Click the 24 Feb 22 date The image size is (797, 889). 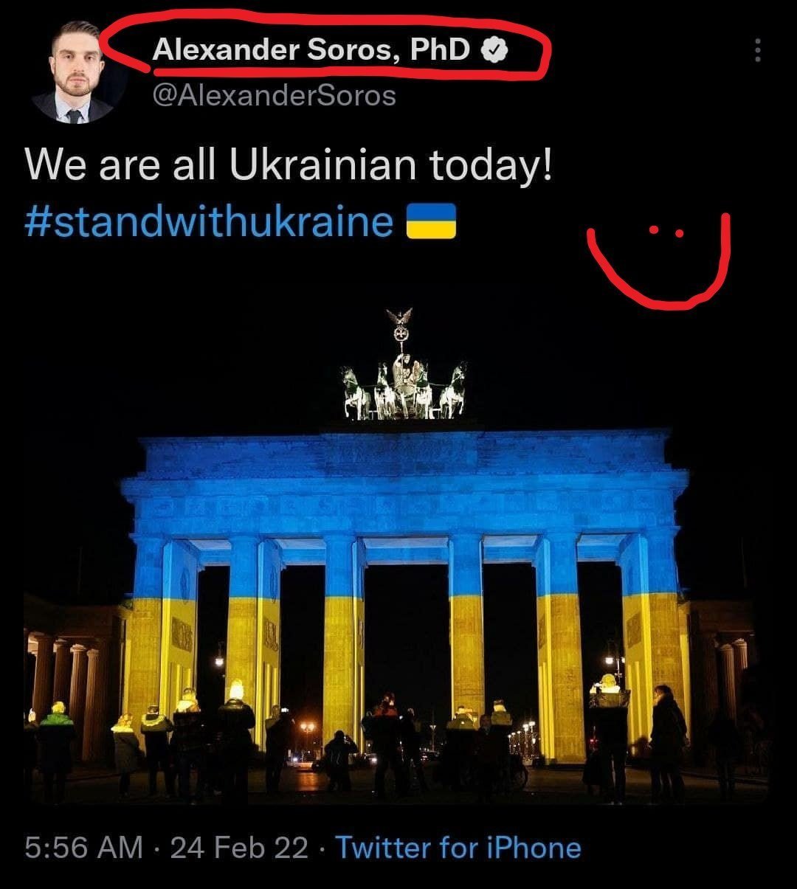pyautogui.click(x=239, y=848)
